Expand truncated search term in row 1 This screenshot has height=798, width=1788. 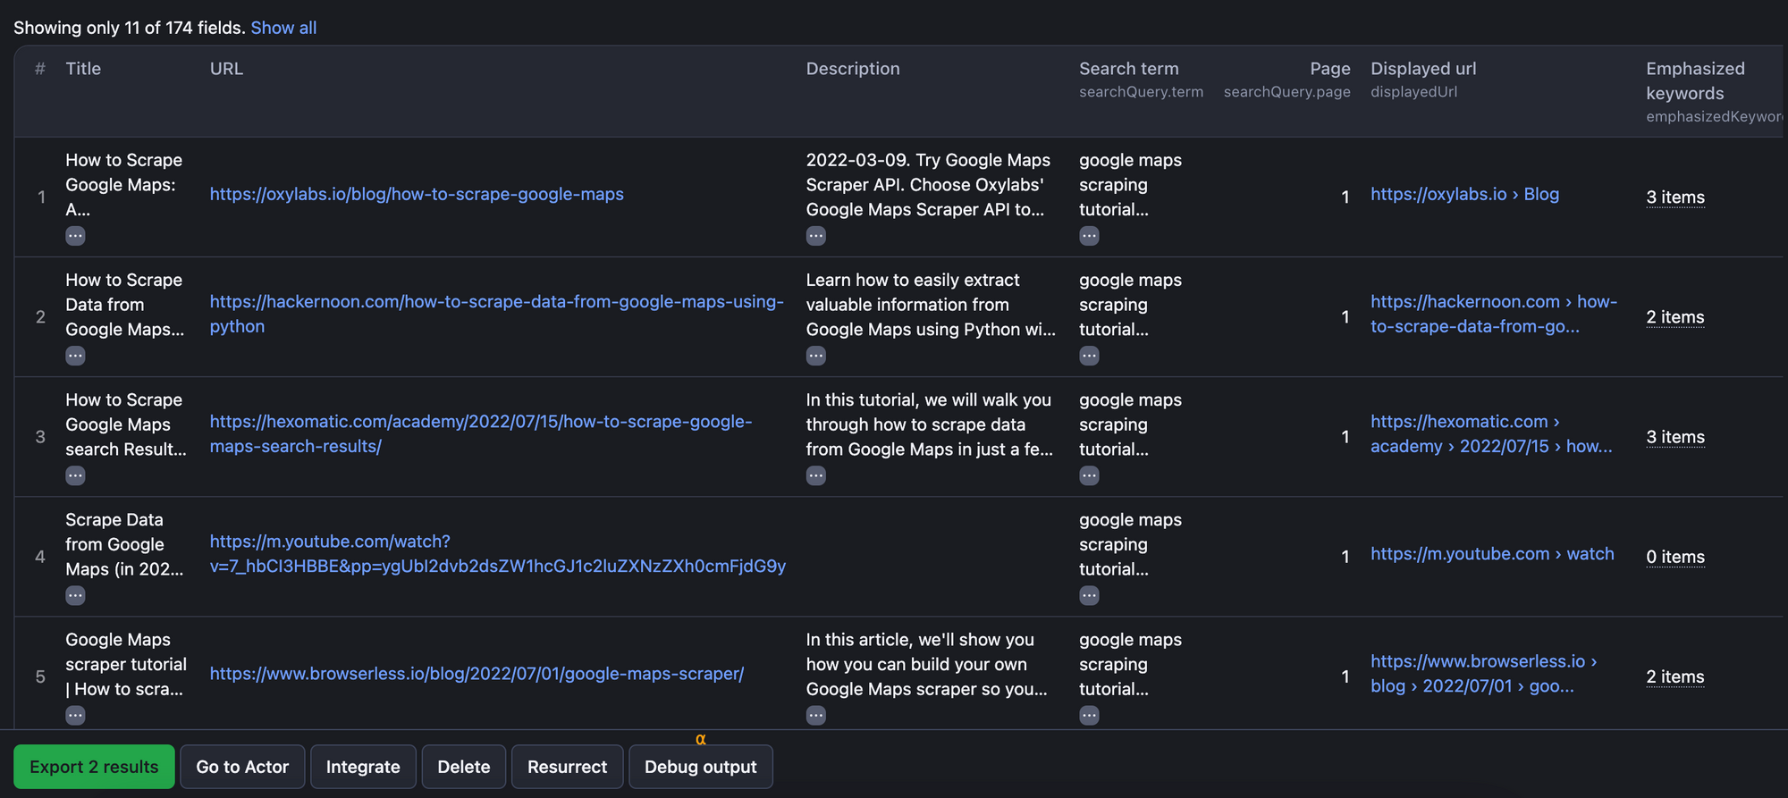coord(1089,236)
